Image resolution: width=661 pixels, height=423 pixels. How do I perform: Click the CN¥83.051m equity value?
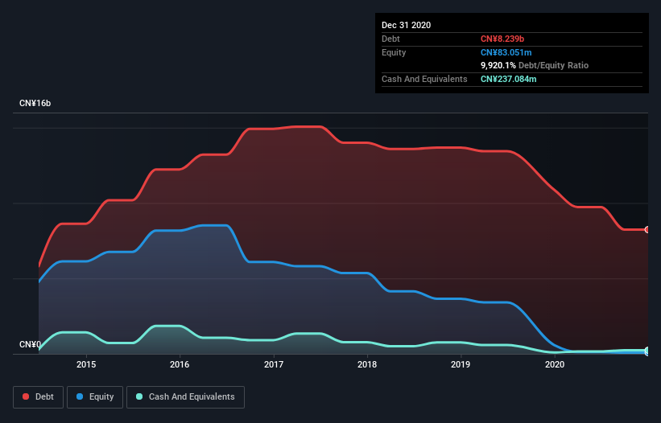pyautogui.click(x=506, y=52)
